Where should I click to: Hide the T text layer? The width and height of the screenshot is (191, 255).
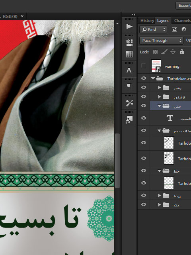coord(144,118)
